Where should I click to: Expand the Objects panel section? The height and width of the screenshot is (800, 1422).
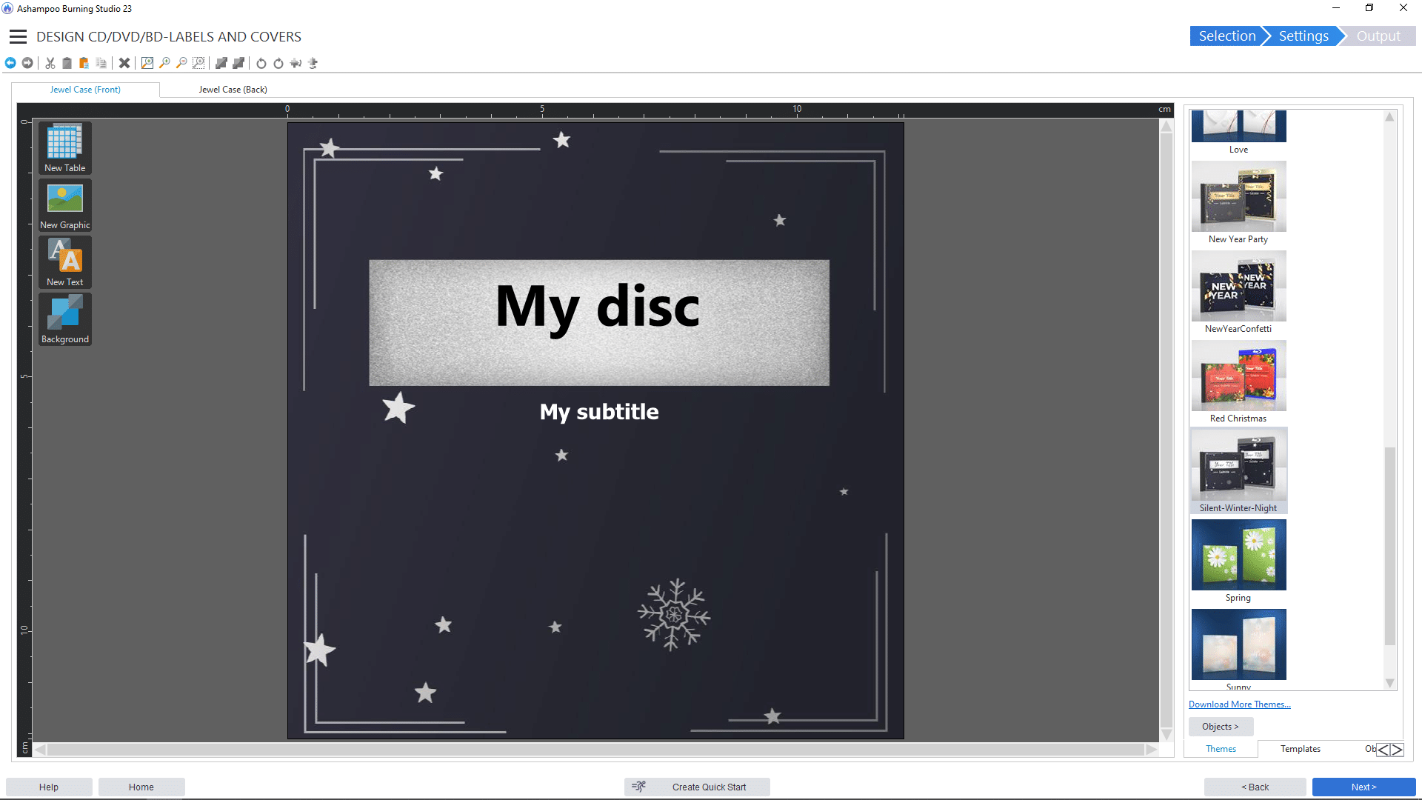[x=1222, y=726]
